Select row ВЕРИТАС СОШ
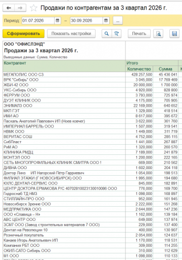182x260 pixels. tap(64, 137)
